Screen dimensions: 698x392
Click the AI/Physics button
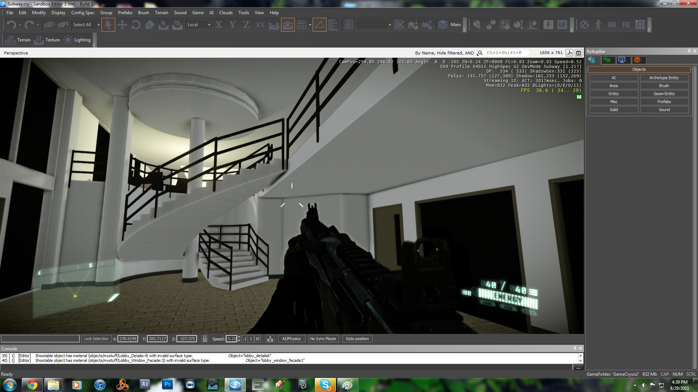(291, 339)
